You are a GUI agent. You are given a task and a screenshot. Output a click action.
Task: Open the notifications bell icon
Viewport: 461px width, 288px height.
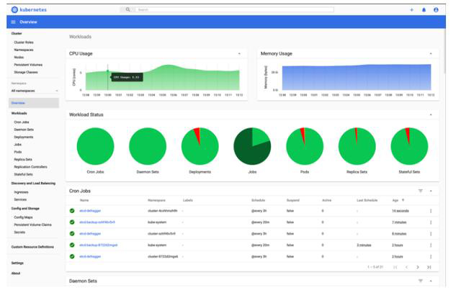tap(424, 10)
